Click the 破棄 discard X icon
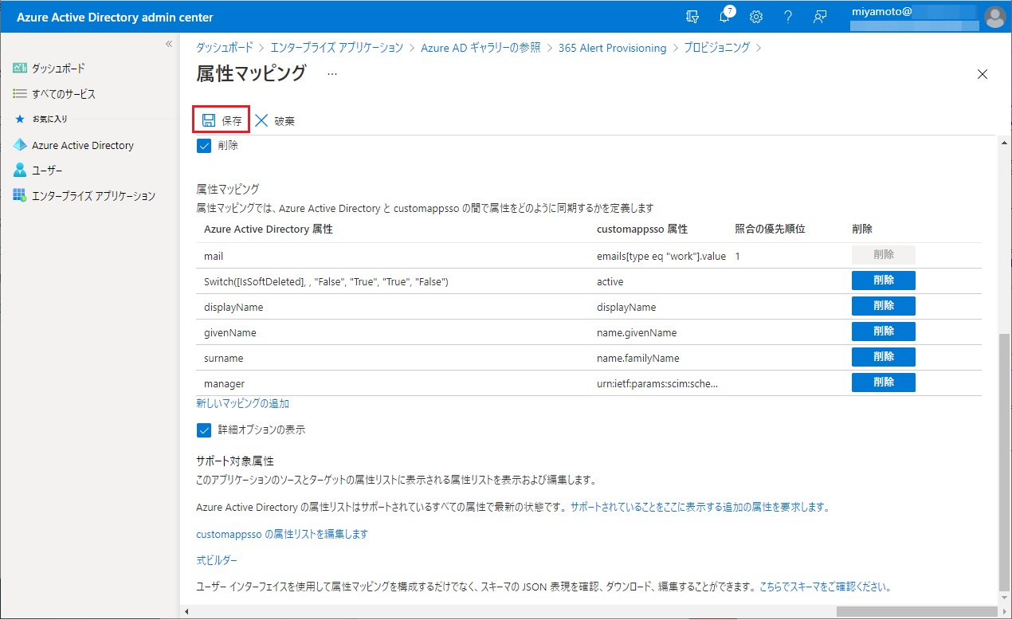The image size is (1012, 620). coord(262,120)
